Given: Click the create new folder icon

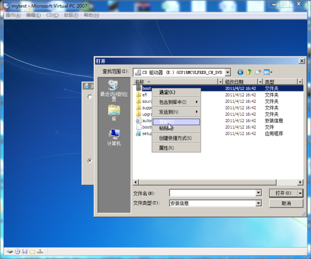Looking at the screenshot, I should [x=257, y=72].
